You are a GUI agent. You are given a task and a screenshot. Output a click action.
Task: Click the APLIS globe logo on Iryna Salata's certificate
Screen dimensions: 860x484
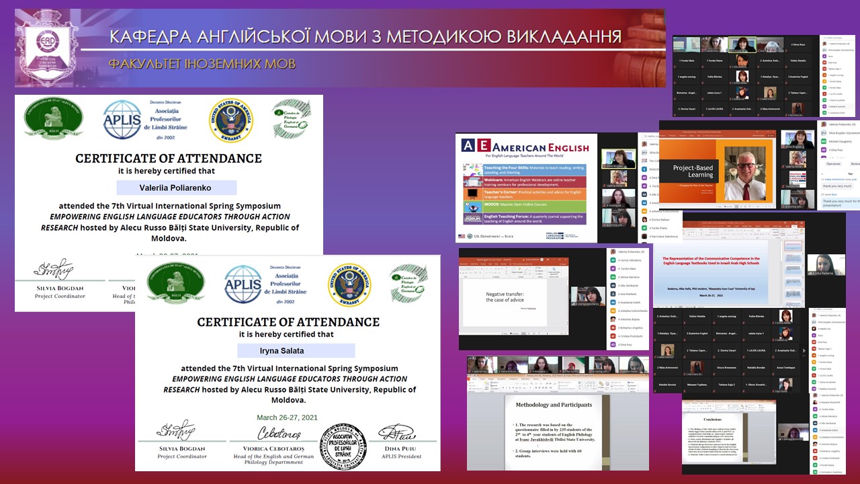(x=243, y=284)
